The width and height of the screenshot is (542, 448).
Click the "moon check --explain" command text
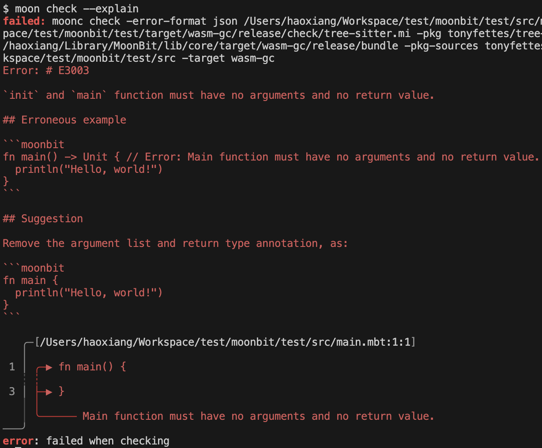click(x=77, y=9)
